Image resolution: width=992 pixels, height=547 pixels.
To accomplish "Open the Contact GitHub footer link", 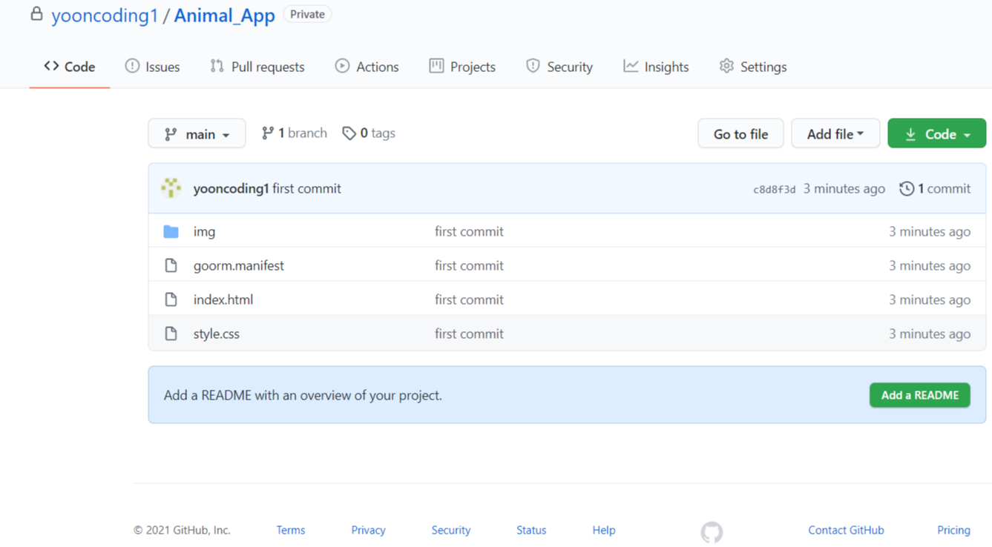I will [846, 530].
